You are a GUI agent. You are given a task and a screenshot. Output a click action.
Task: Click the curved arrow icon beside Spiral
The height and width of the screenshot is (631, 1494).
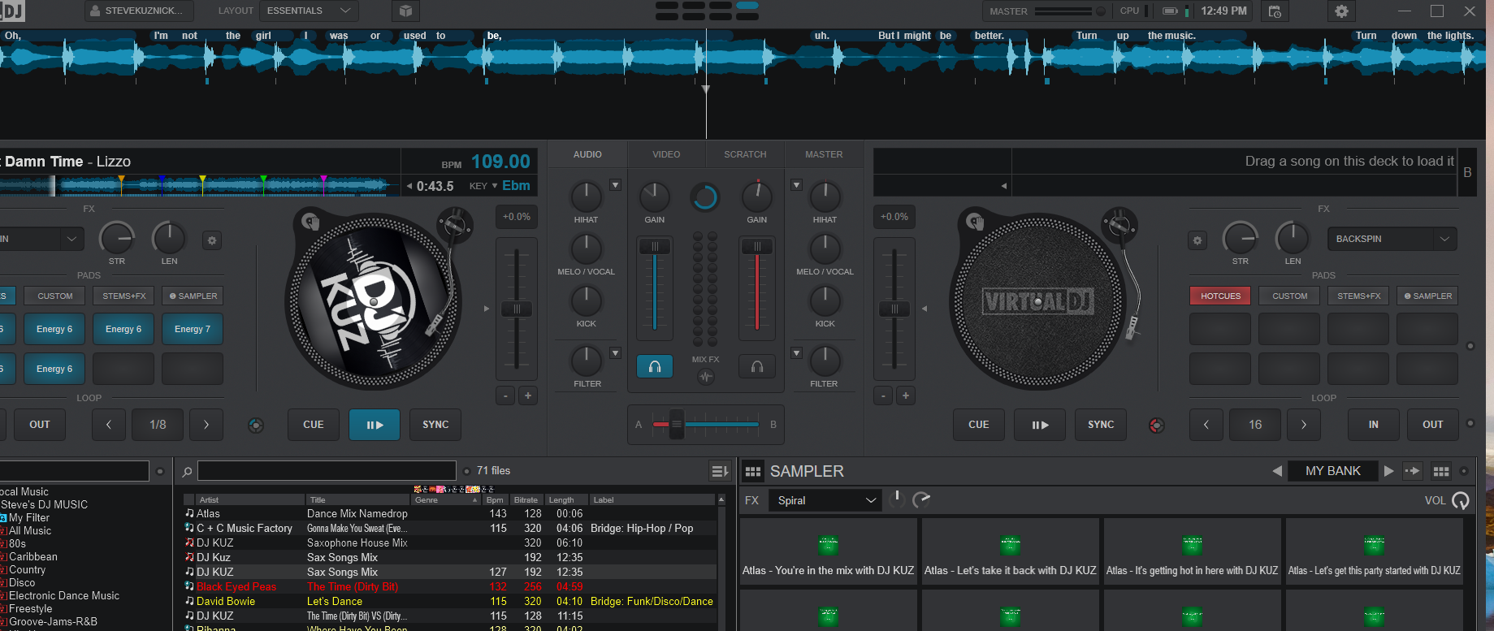click(921, 500)
